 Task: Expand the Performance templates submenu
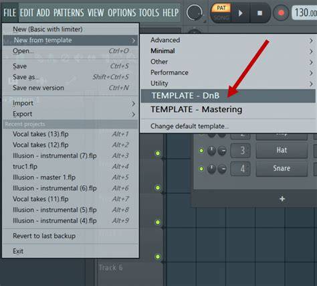(229, 72)
